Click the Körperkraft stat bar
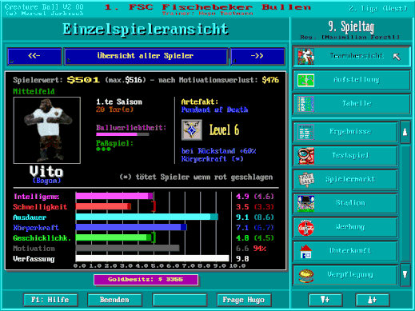This screenshot has width=415, height=311. click(x=131, y=227)
